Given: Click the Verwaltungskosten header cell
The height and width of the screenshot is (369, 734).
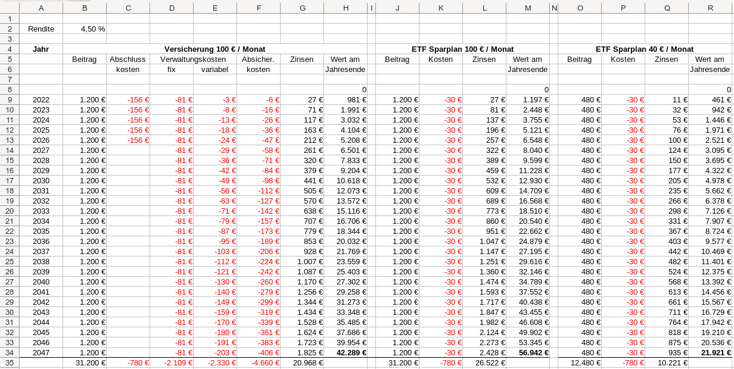Looking at the screenshot, I should pyautogui.click(x=193, y=59).
